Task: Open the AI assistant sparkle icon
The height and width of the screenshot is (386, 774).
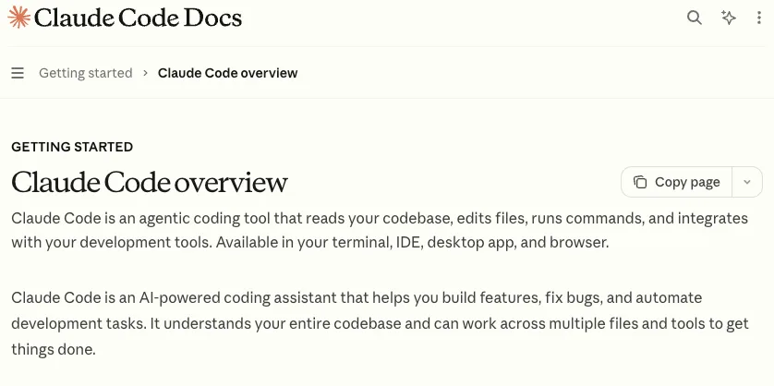Action: pos(729,18)
